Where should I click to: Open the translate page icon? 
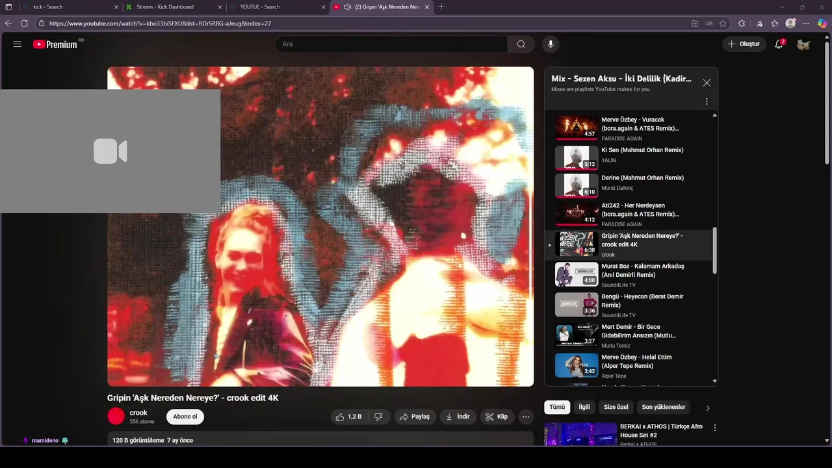[709, 23]
